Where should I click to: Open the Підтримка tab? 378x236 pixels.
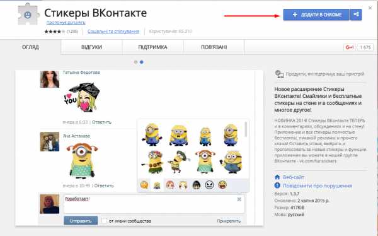tap(152, 47)
